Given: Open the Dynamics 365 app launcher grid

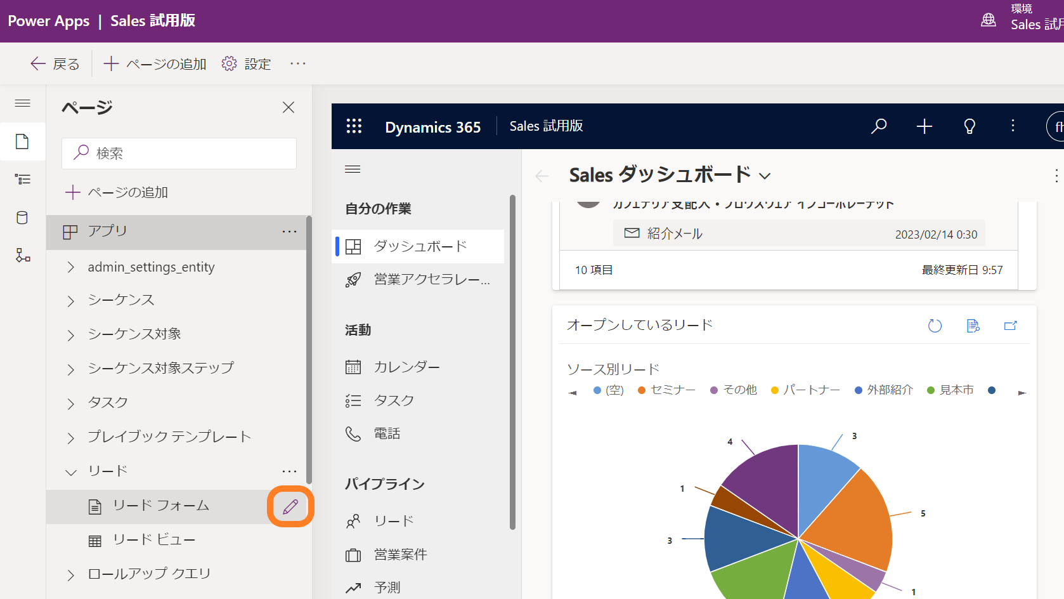Looking at the screenshot, I should tap(354, 126).
